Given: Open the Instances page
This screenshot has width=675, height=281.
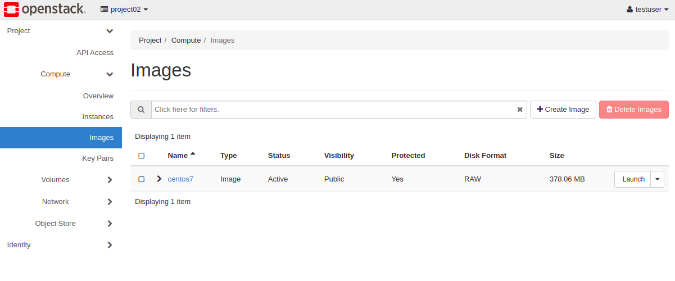Looking at the screenshot, I should coord(98,117).
